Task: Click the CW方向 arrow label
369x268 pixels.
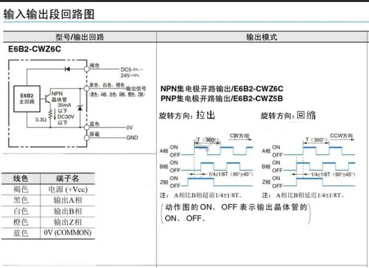Action: [240, 136]
